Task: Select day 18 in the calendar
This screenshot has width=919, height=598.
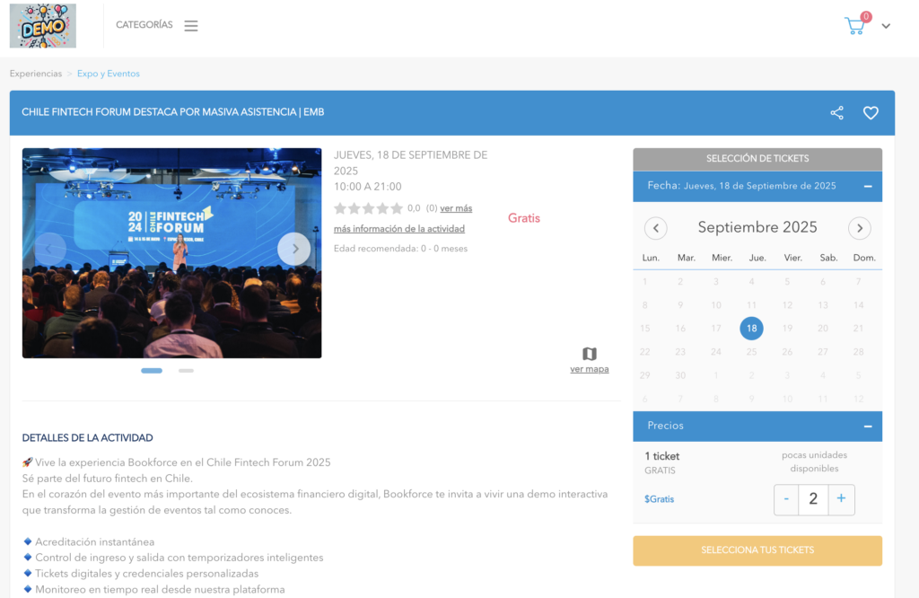Action: tap(751, 329)
